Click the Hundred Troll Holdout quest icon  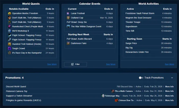tap(10, 44)
